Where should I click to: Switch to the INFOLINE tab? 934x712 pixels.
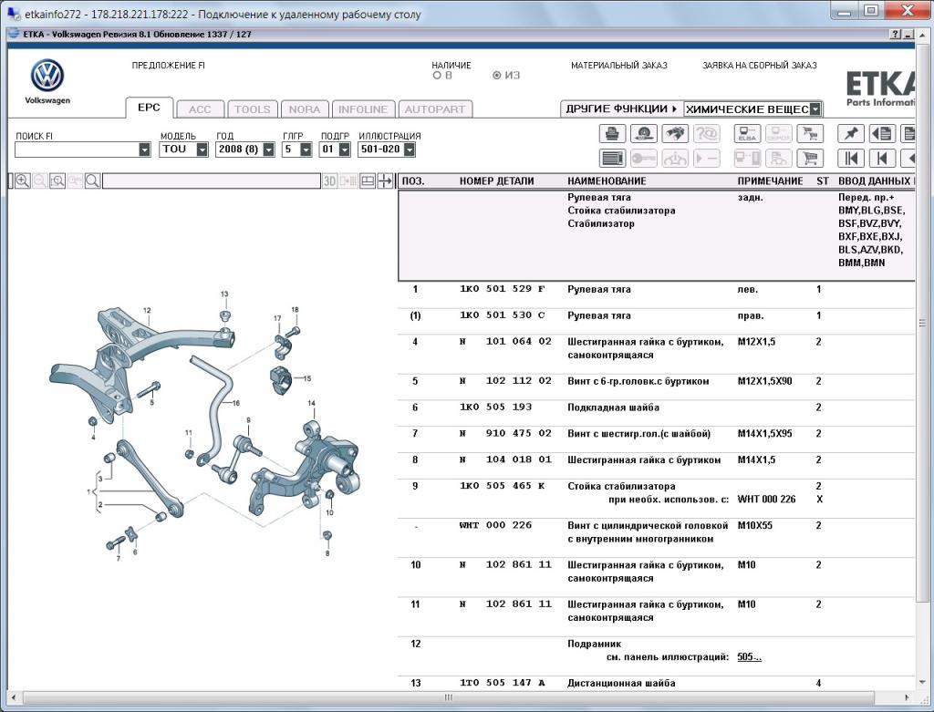(x=363, y=109)
